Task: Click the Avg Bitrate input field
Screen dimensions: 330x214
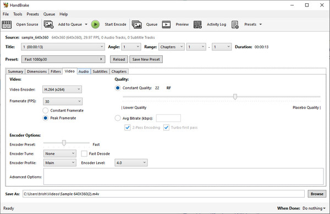Action: click(168, 118)
